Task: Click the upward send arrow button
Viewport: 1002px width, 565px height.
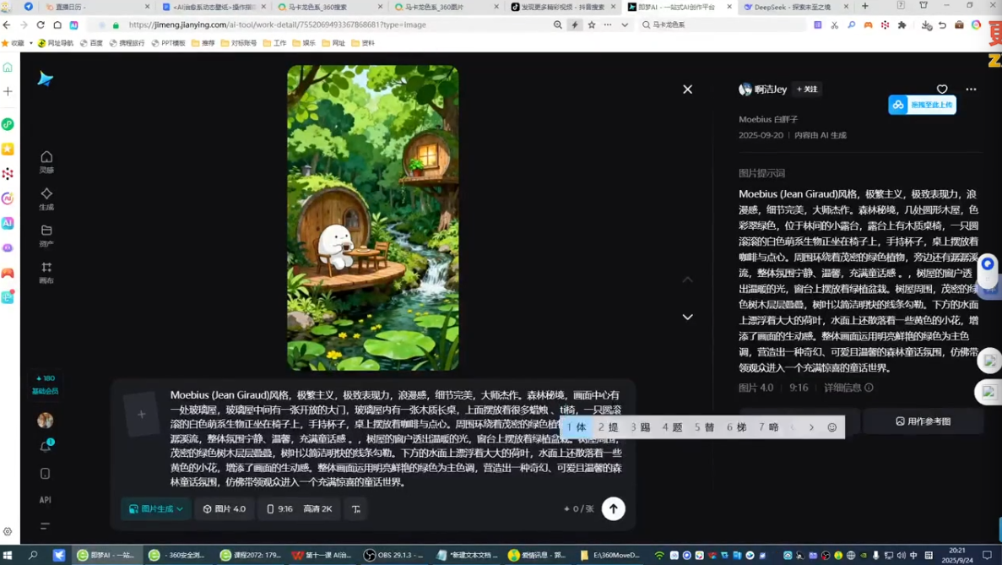Action: click(x=614, y=508)
